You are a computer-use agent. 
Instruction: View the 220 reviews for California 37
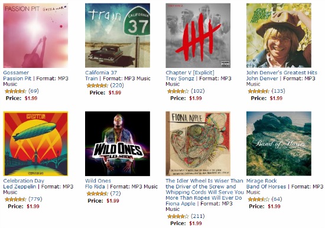(117, 86)
